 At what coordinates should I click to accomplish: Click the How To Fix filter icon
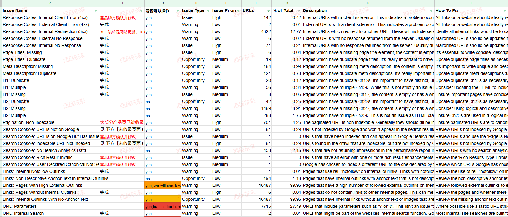505,11
